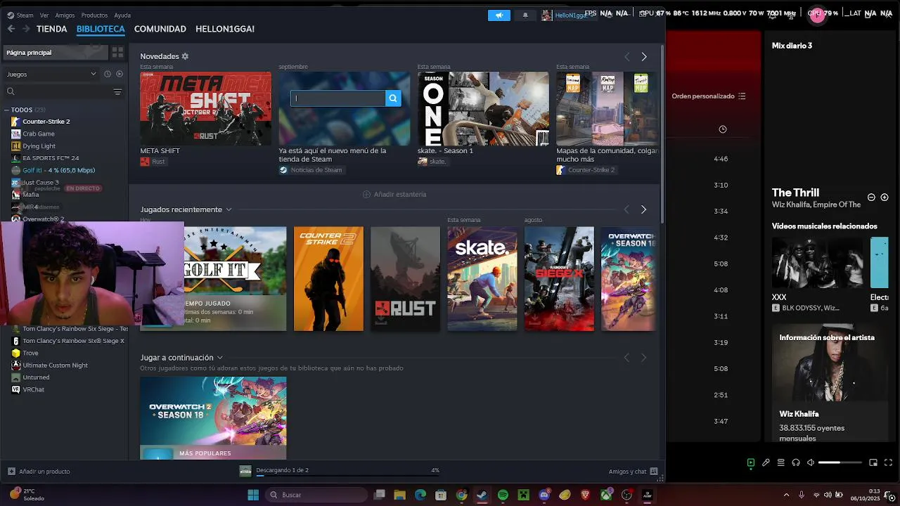Screen dimensions: 900x506
Task: Open Spotify miniplayer
Action: pyautogui.click(x=873, y=462)
